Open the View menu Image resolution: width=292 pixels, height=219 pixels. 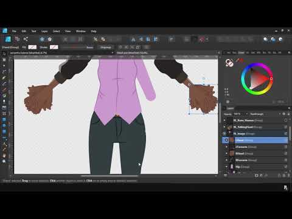coord(68,31)
